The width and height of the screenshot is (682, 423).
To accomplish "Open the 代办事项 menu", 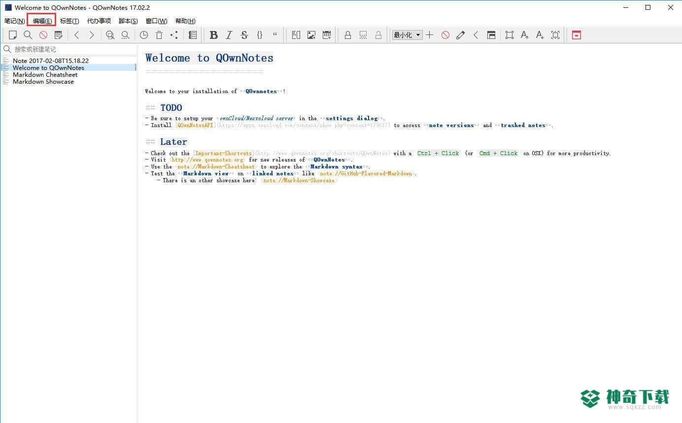I will click(99, 21).
